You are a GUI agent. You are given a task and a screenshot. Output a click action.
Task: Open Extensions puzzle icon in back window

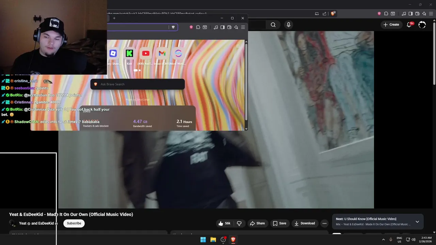386,14
